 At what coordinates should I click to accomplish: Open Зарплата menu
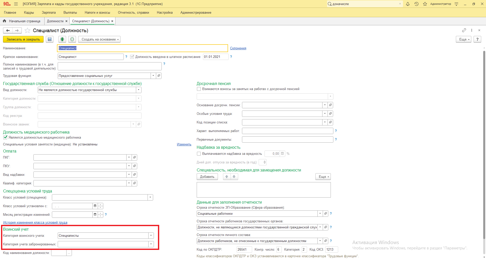click(x=49, y=12)
